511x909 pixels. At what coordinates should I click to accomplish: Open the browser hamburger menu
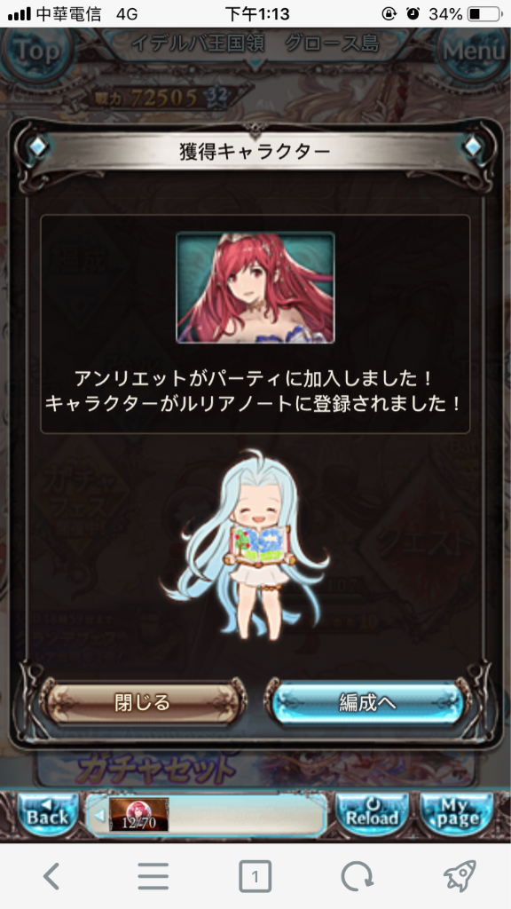point(153,875)
